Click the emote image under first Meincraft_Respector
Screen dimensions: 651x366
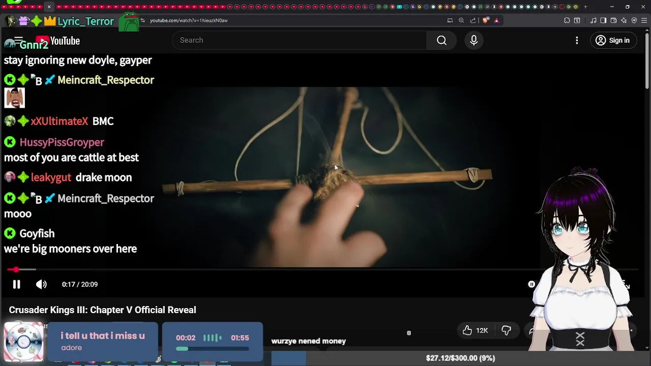coord(14,98)
